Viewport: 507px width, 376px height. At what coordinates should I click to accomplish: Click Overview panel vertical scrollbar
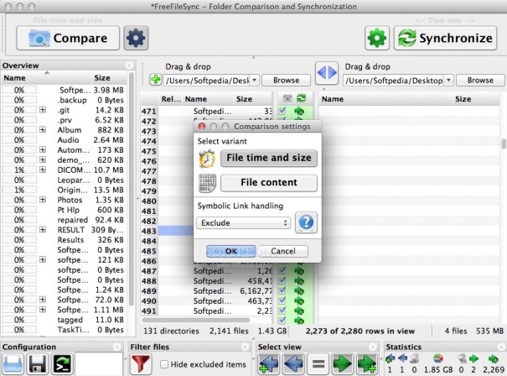point(131,190)
